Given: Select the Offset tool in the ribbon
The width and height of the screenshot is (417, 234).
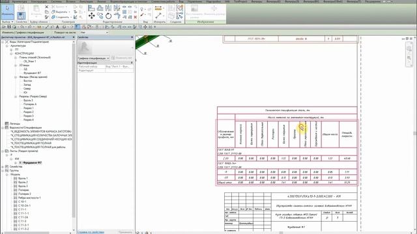Looking at the screenshot, I should 100,8.
